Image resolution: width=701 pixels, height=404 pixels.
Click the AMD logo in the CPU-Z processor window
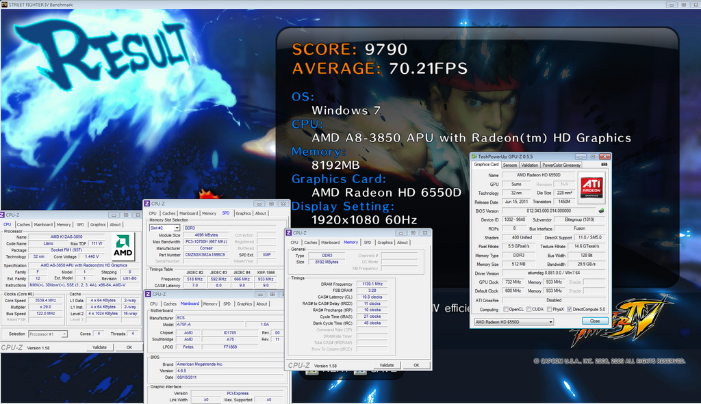(x=123, y=246)
